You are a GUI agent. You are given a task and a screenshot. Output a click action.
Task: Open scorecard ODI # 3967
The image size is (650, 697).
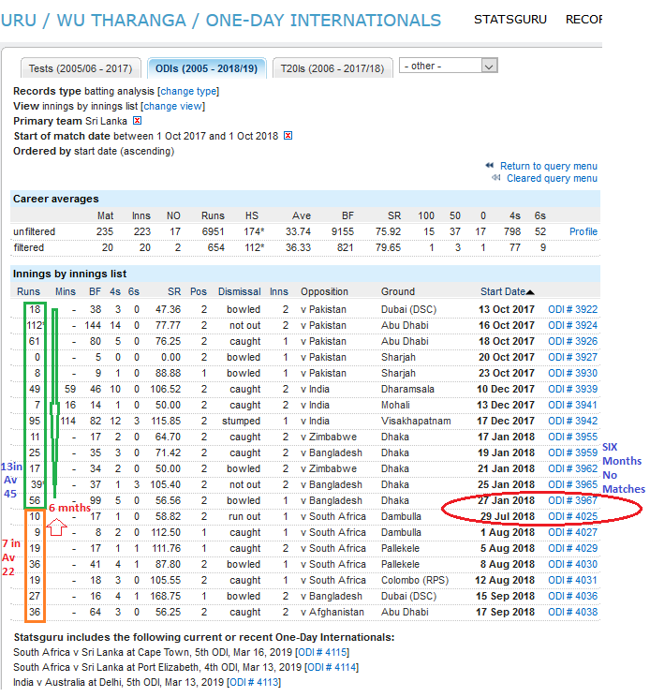click(572, 500)
